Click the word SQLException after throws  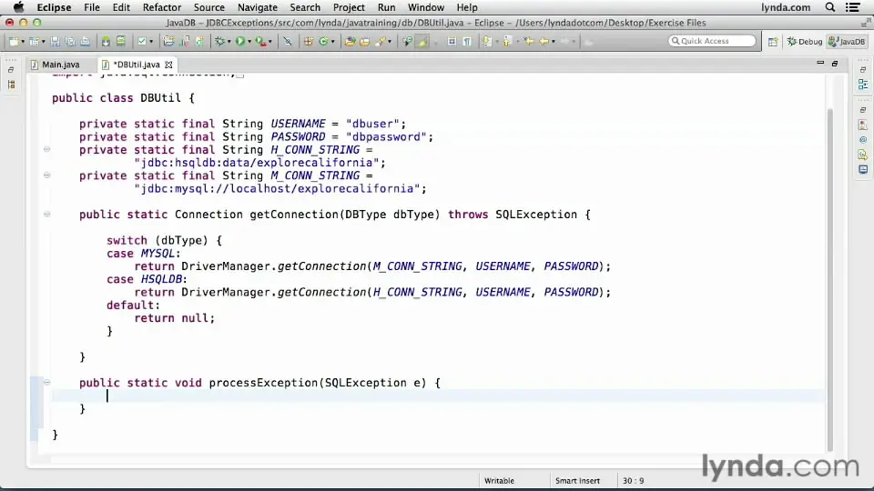pos(535,215)
